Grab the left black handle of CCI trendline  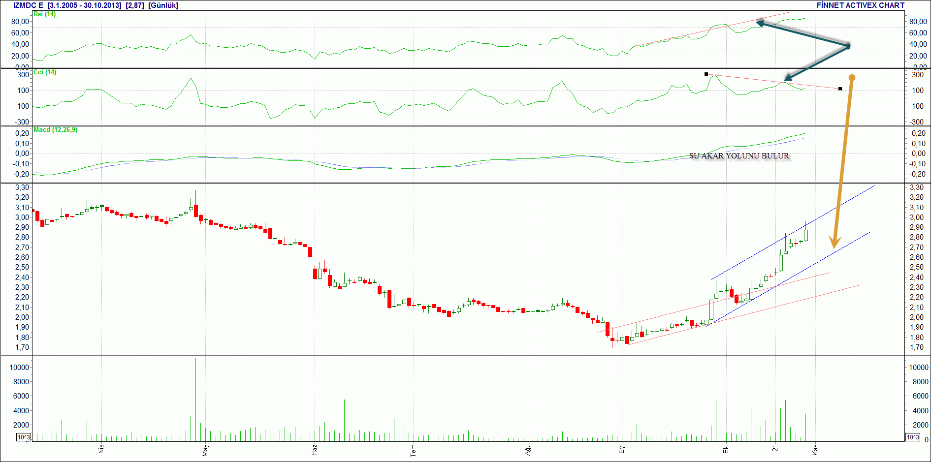[x=706, y=74]
